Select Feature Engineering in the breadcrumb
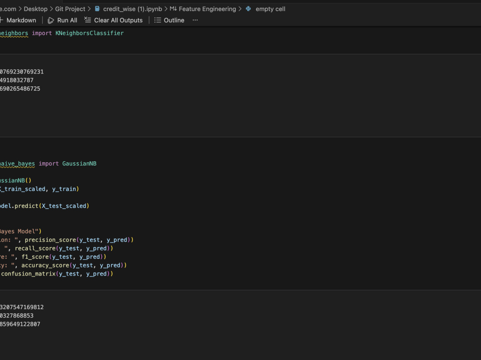 [x=207, y=9]
